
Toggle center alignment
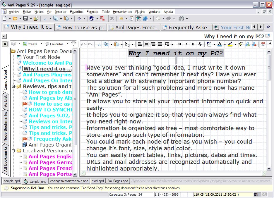[146, 44]
